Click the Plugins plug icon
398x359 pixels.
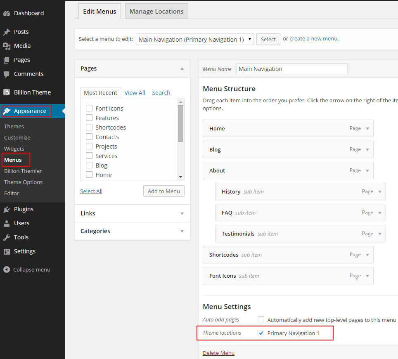pos(7,209)
